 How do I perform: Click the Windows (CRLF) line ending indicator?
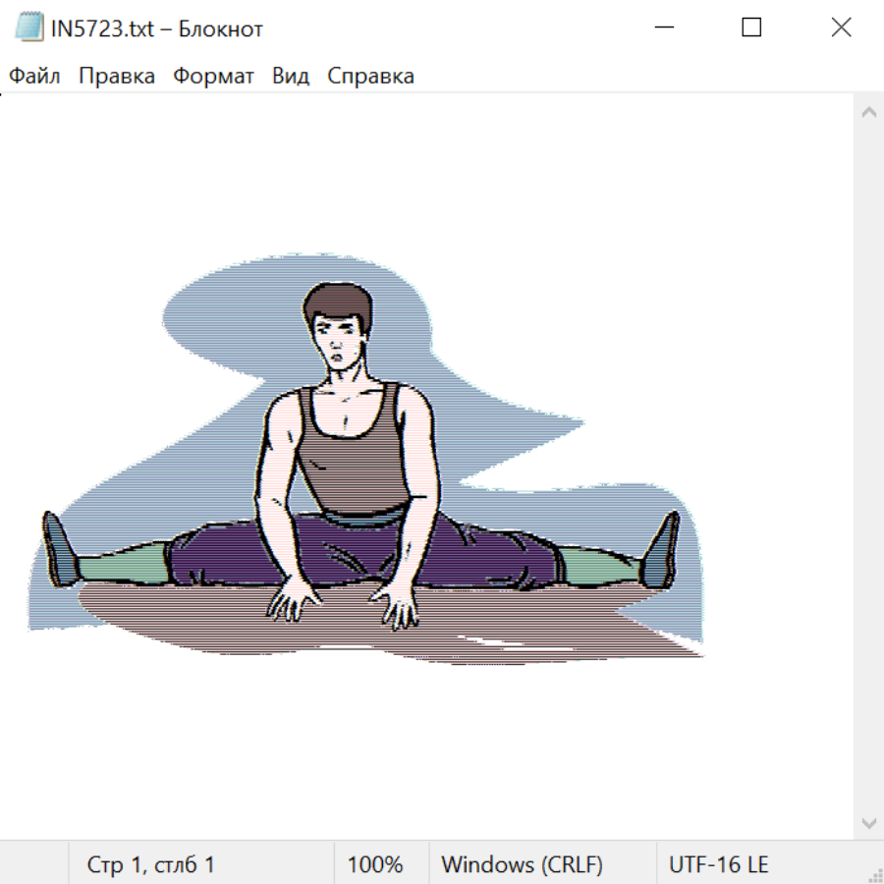click(522, 865)
